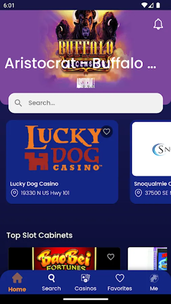Image resolution: width=171 pixels, height=304 pixels.
Task: Open the notifications bell
Action: (158, 24)
